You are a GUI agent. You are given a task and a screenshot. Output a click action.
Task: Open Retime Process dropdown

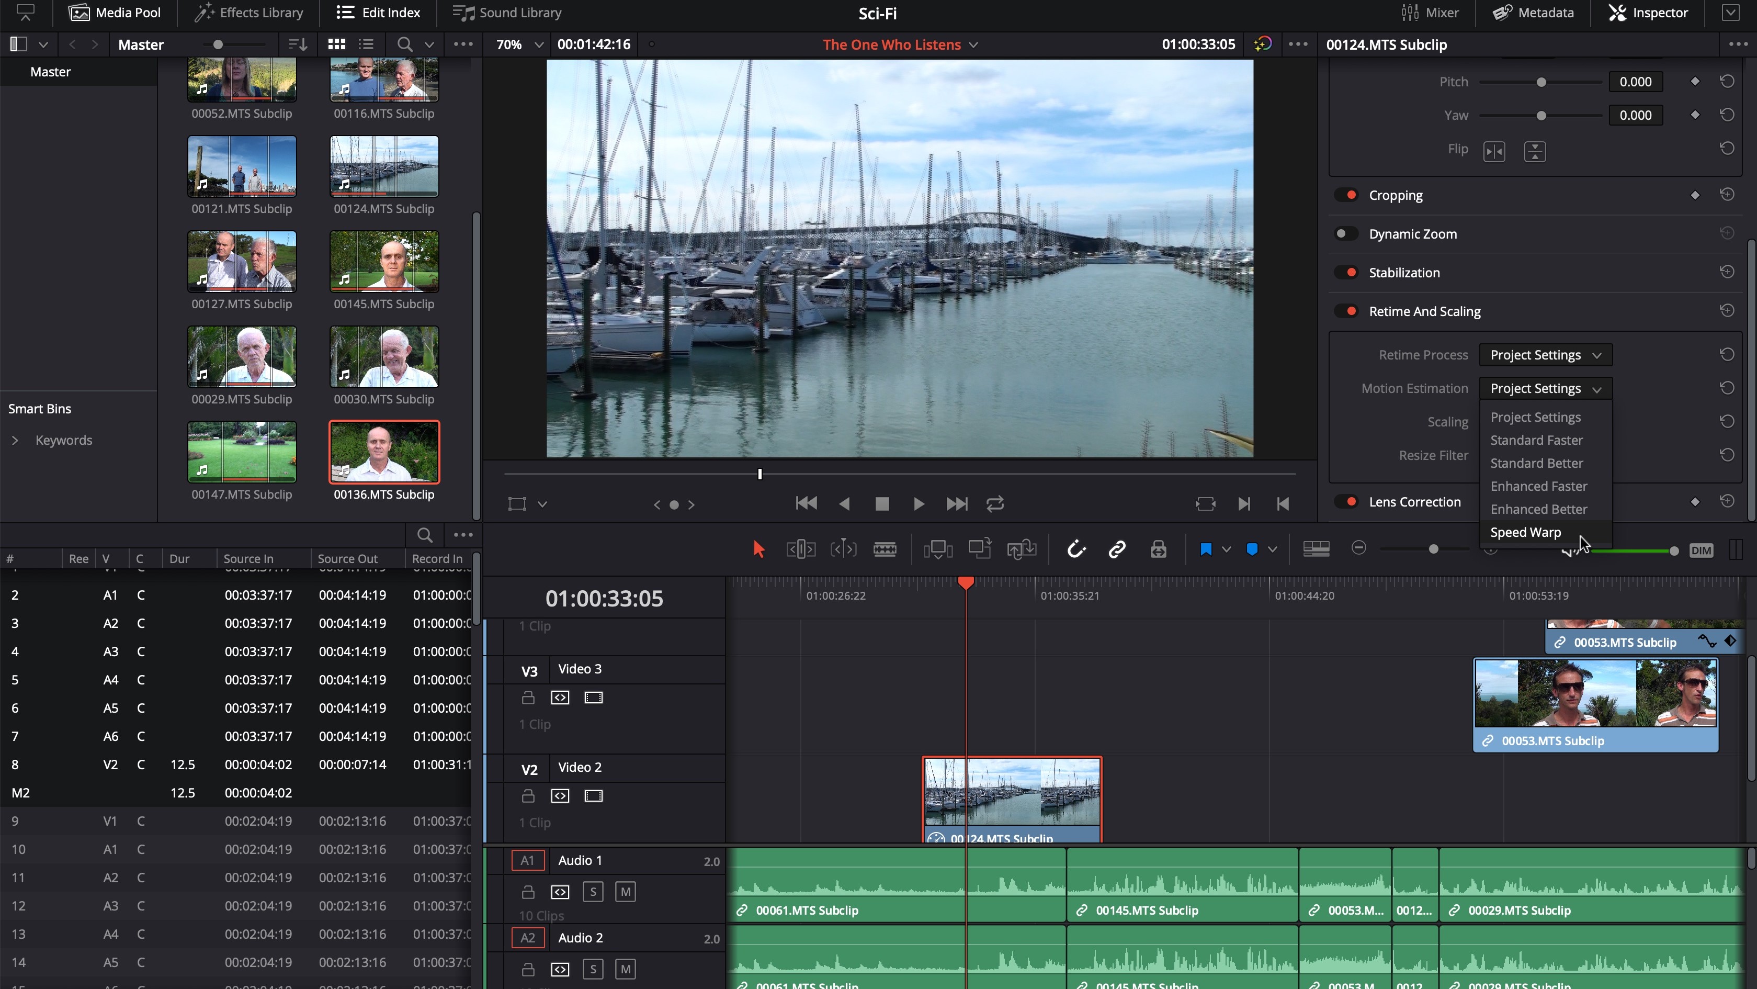click(x=1545, y=355)
